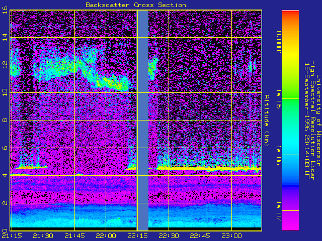Click the altitude label 8
Viewport: 322px width, 241px height.
tap(5, 120)
